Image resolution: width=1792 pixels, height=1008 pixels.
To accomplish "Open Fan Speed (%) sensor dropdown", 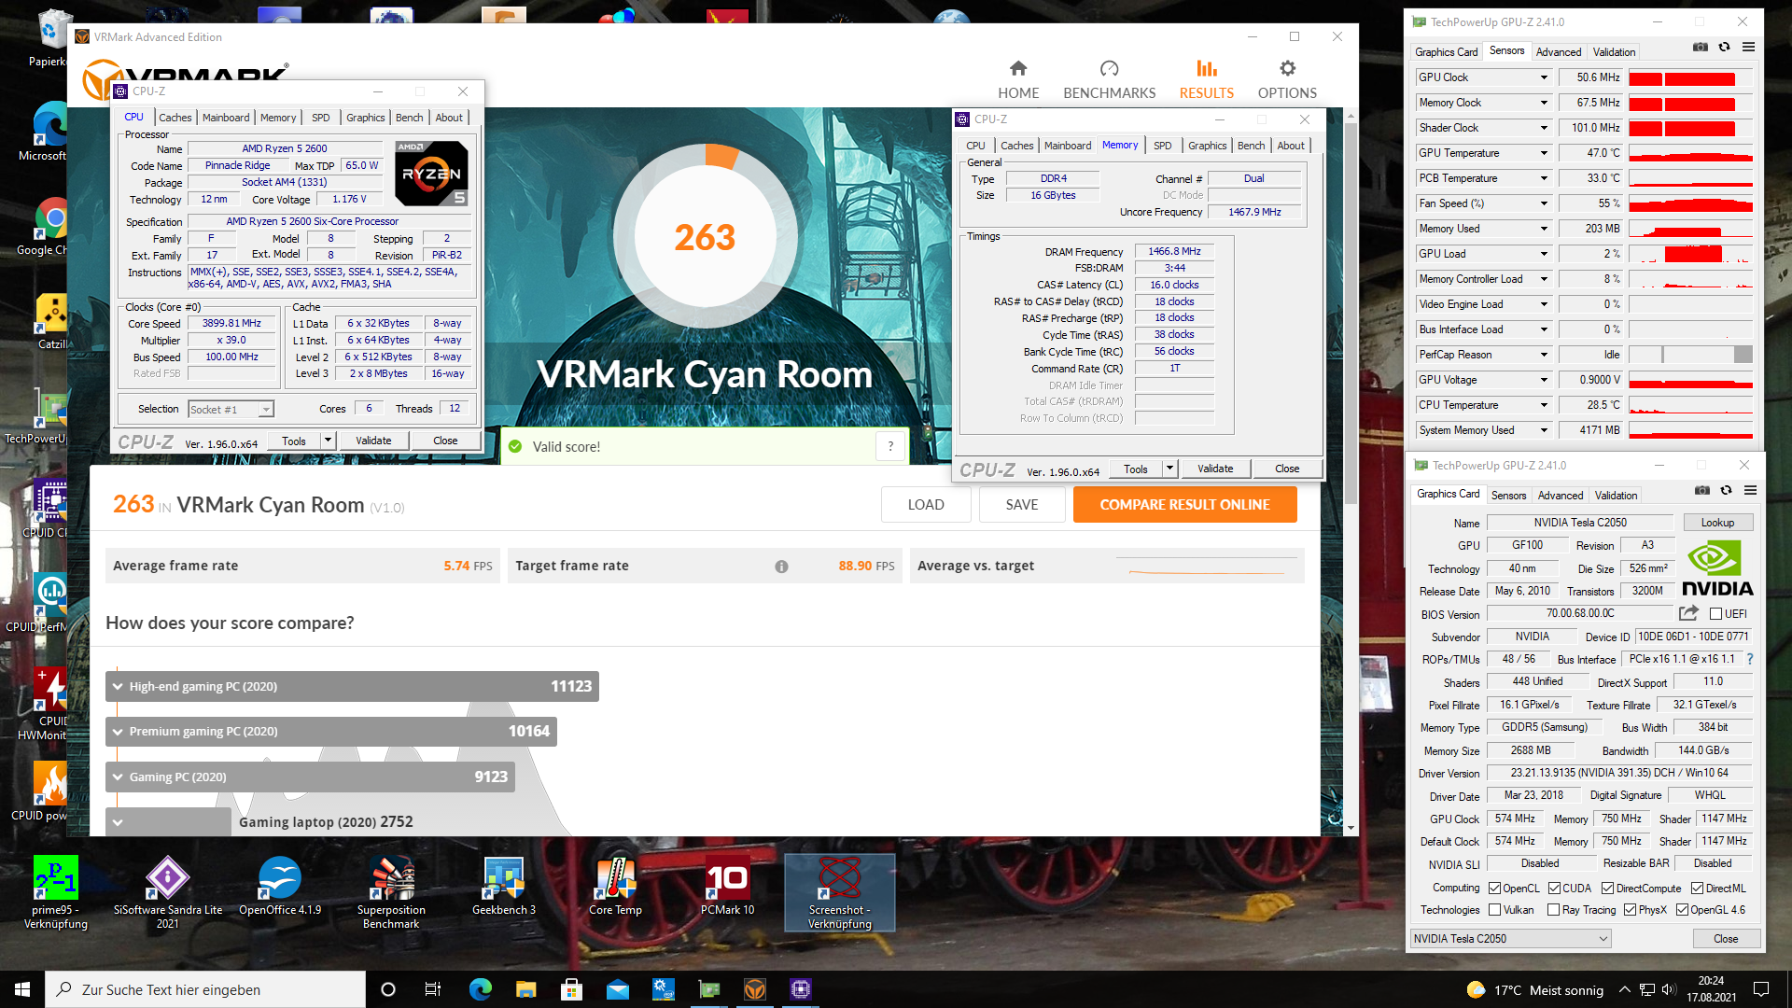I will [x=1544, y=203].
